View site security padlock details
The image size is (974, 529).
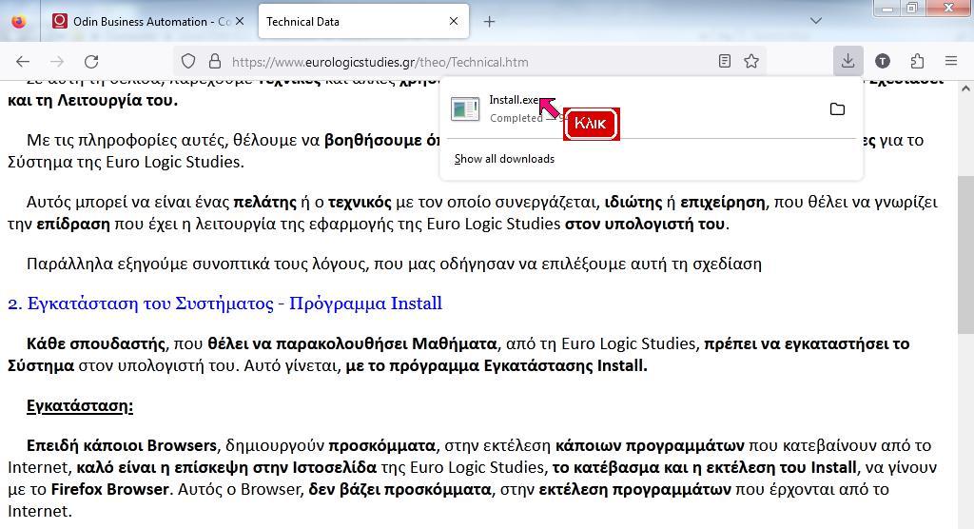tap(215, 61)
